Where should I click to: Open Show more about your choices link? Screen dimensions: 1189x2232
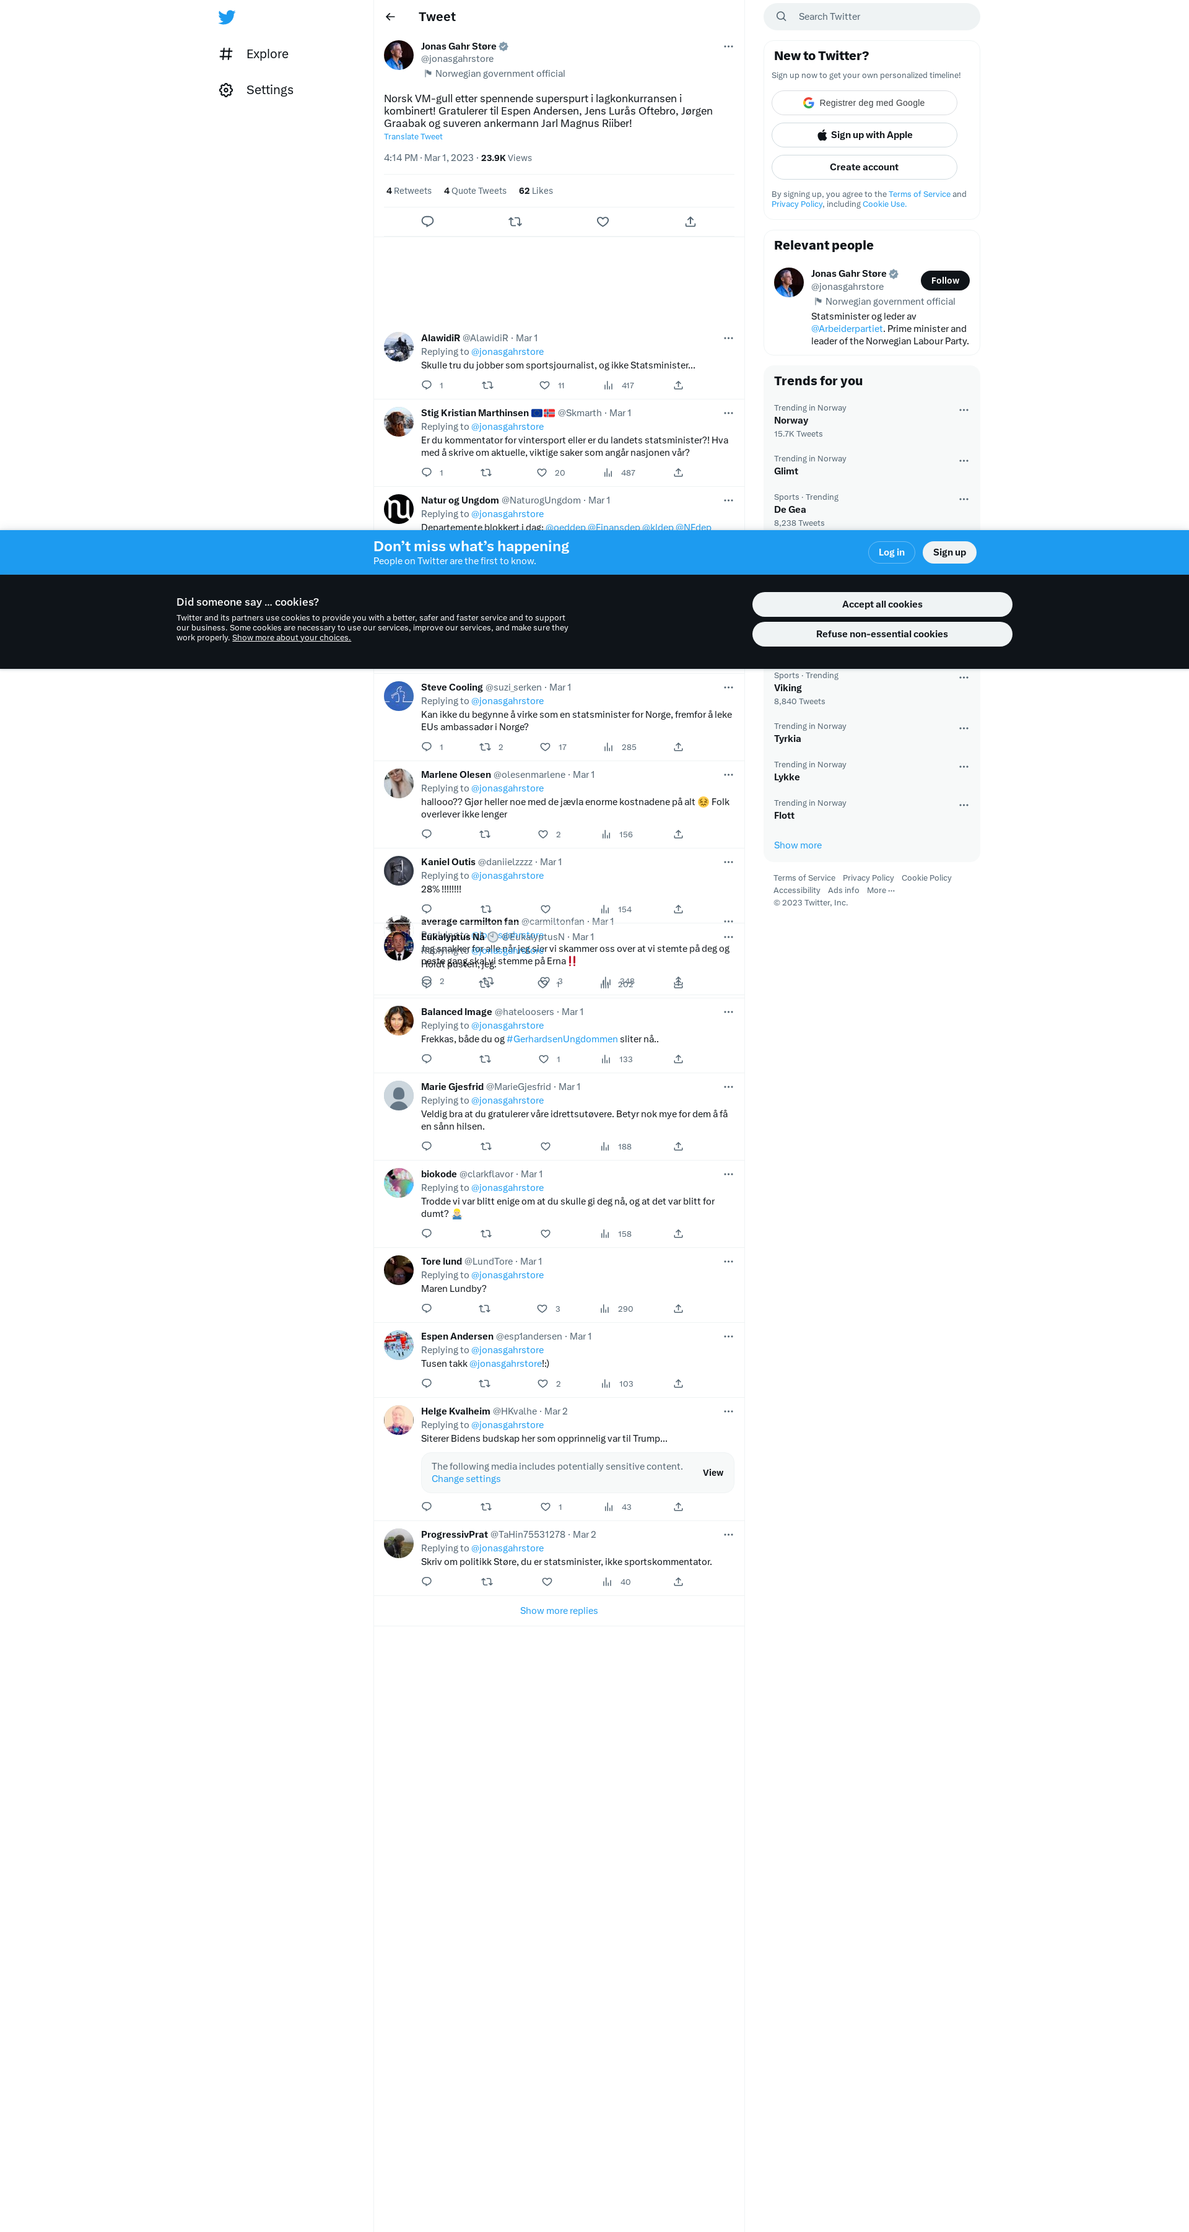pos(291,638)
